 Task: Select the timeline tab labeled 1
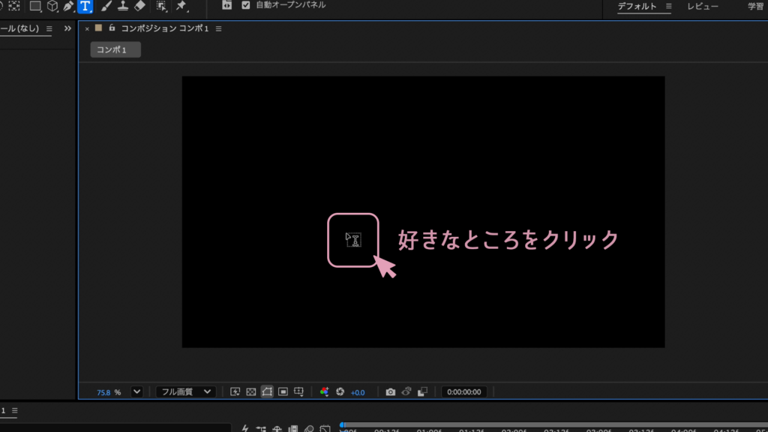pos(3,410)
